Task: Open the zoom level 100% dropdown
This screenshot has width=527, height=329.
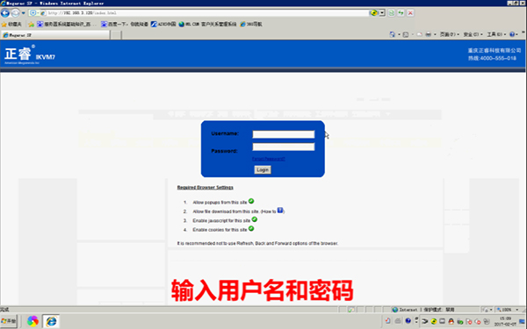Action: pos(508,310)
